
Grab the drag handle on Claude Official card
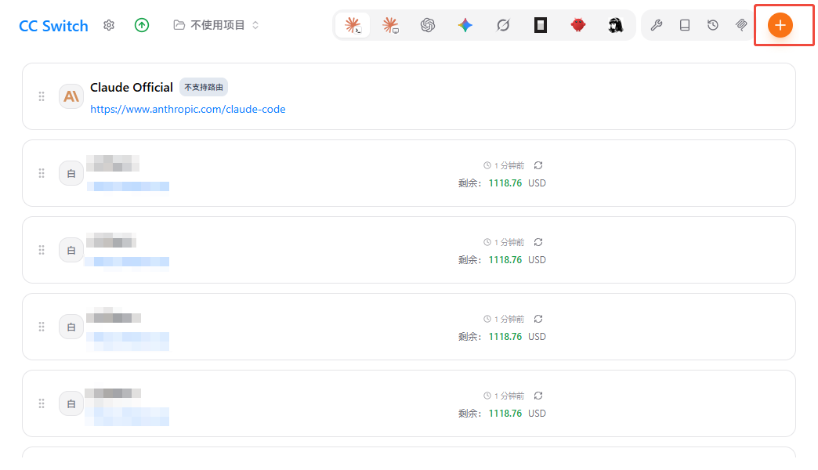pos(42,96)
